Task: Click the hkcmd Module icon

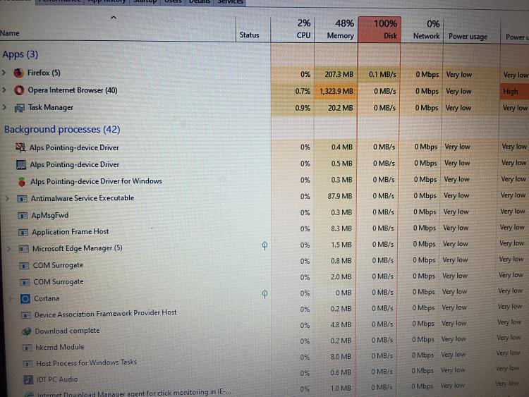Action: 27,348
